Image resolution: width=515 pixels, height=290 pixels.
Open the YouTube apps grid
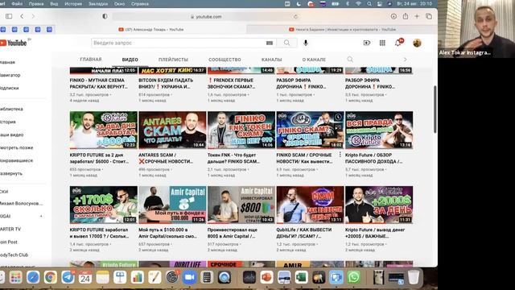(382, 43)
